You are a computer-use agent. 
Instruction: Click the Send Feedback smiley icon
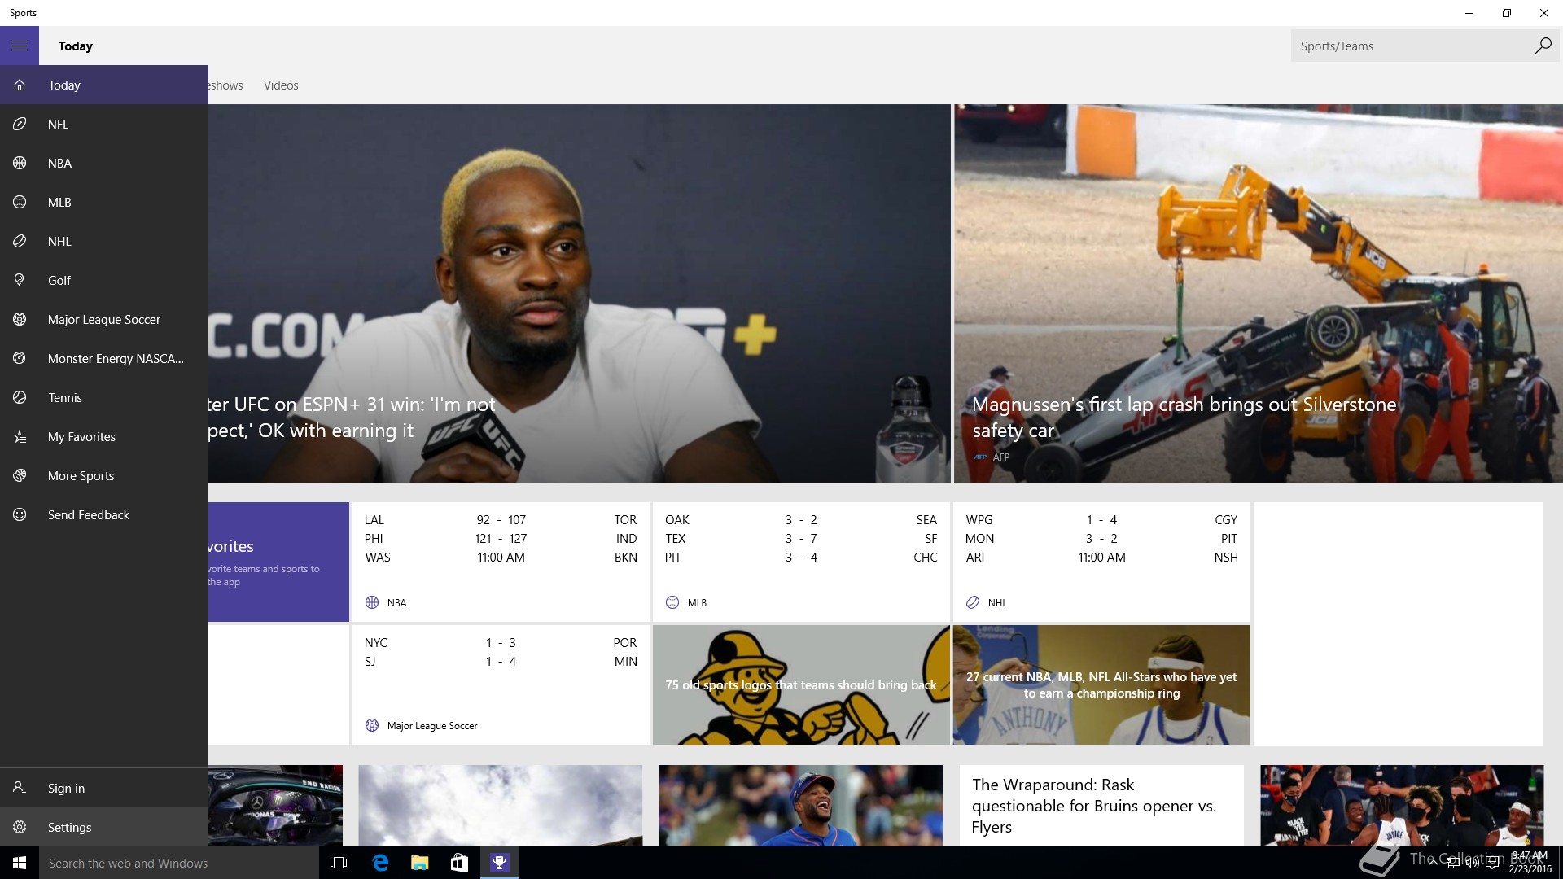click(x=20, y=515)
